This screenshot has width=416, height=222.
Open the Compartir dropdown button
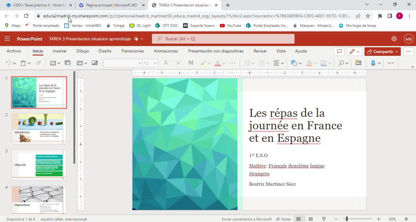(x=382, y=52)
